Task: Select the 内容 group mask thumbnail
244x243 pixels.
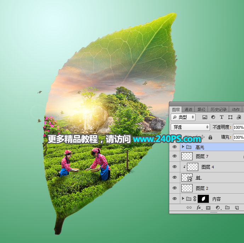Action: [x=203, y=199]
